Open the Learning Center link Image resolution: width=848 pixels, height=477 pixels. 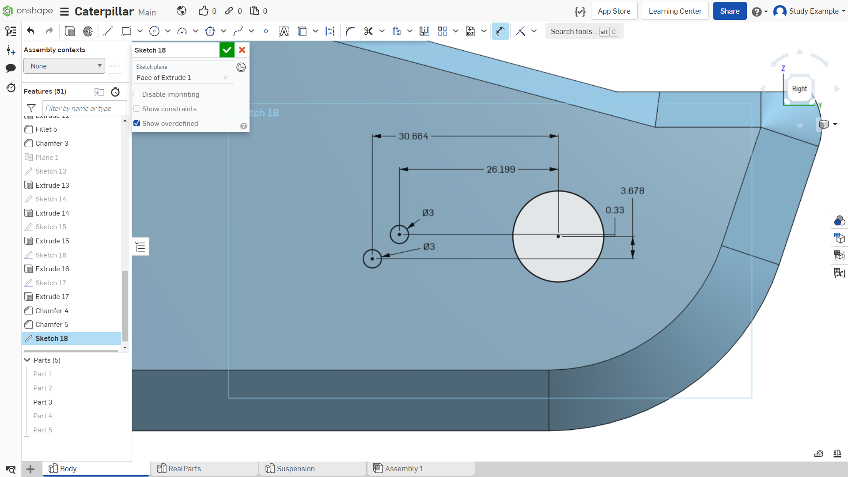point(675,11)
